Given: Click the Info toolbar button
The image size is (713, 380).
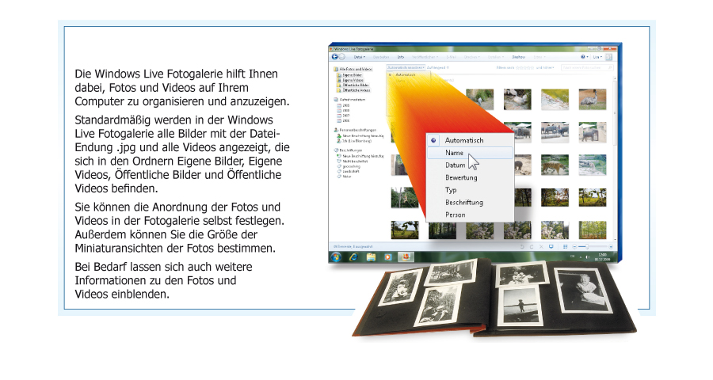Looking at the screenshot, I should pyautogui.click(x=401, y=57).
